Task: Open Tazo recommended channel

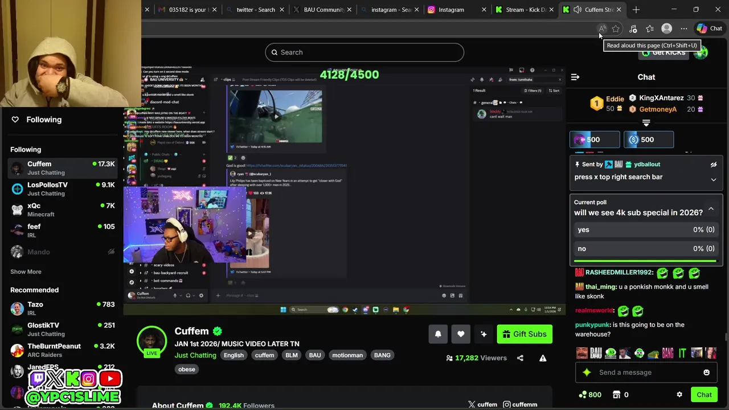Action: click(x=63, y=309)
